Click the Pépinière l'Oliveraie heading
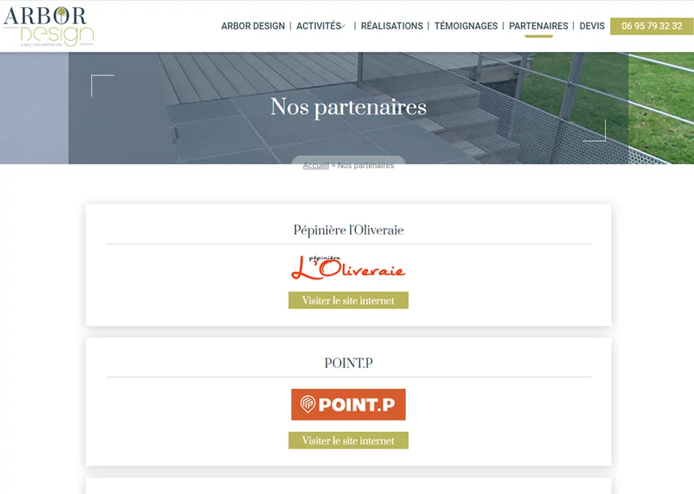694x494 pixels. pos(348,231)
